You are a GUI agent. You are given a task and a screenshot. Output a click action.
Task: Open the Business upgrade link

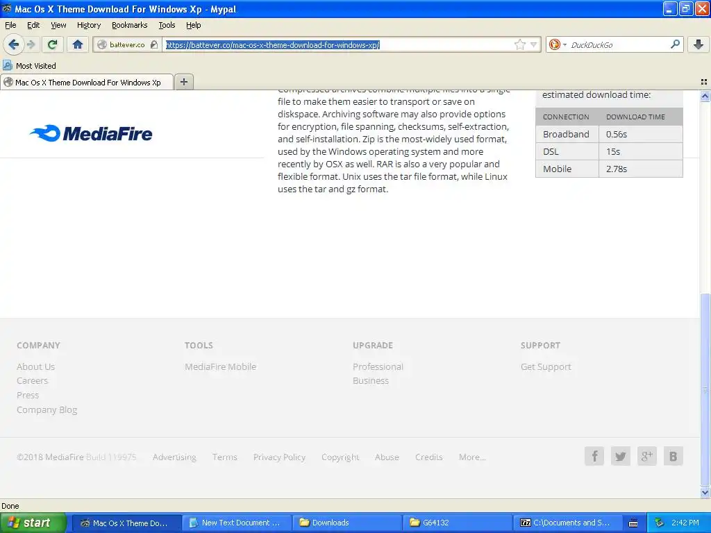(371, 381)
